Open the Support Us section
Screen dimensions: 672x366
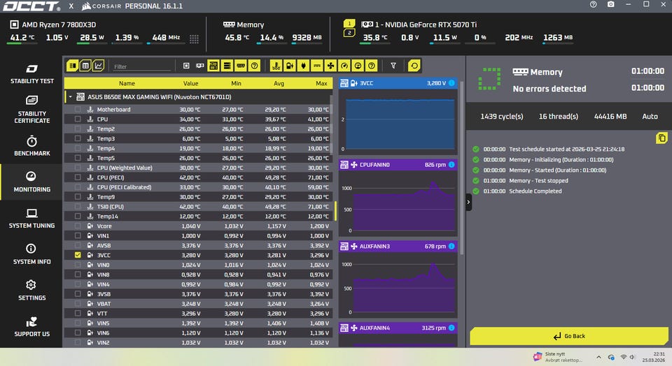coord(31,327)
